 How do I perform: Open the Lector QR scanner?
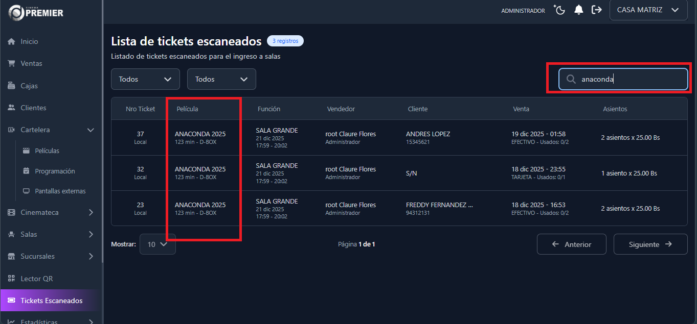tap(36, 278)
